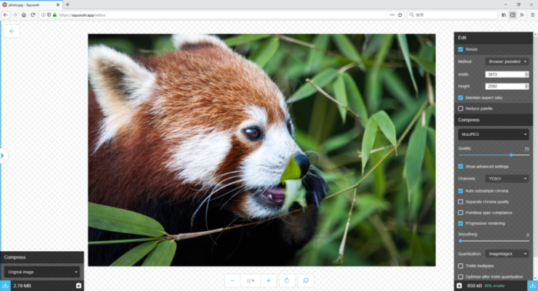The image size is (538, 291).
Task: Toggle Maintain aspect ratio checkbox
Action: click(x=460, y=98)
